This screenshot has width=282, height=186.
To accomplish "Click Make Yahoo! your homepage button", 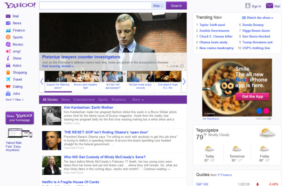I will tap(20, 118).
